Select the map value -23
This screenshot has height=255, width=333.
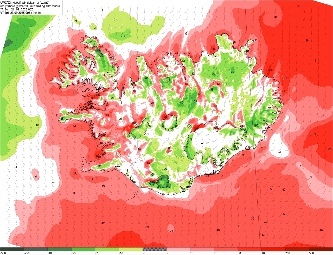point(112,98)
